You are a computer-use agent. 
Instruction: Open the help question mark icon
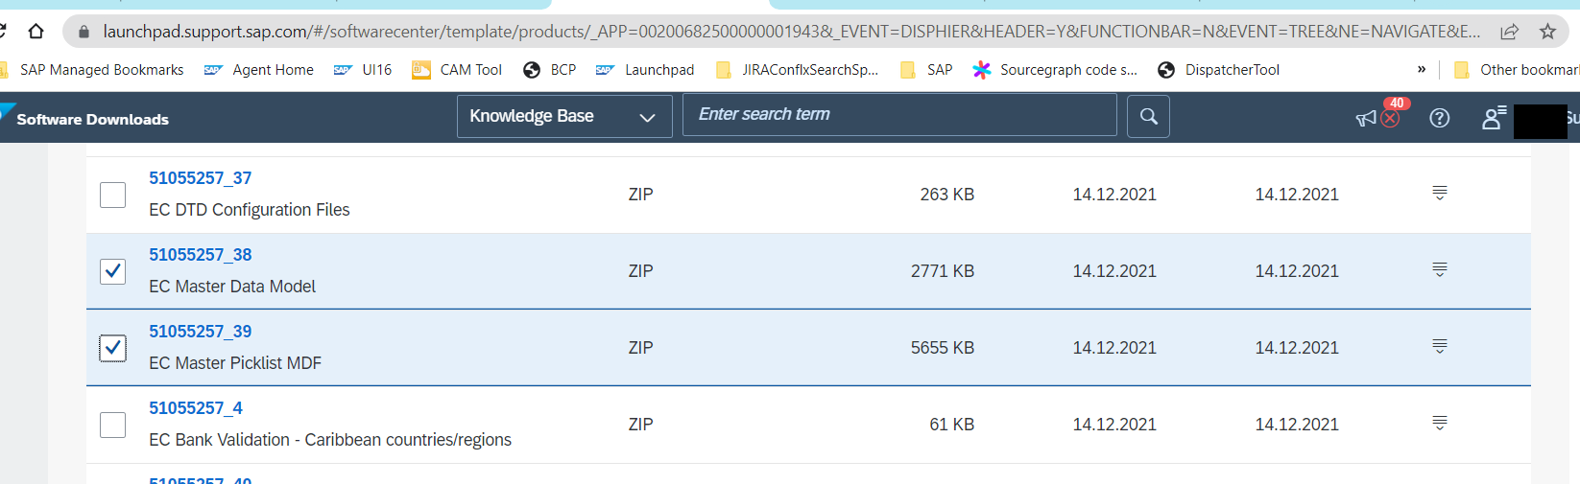coord(1440,118)
